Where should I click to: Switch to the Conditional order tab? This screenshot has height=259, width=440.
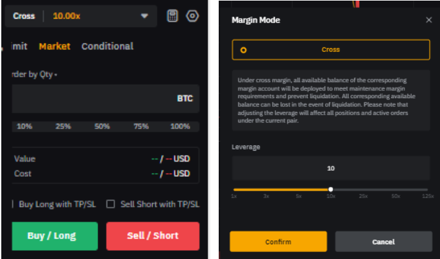point(107,46)
